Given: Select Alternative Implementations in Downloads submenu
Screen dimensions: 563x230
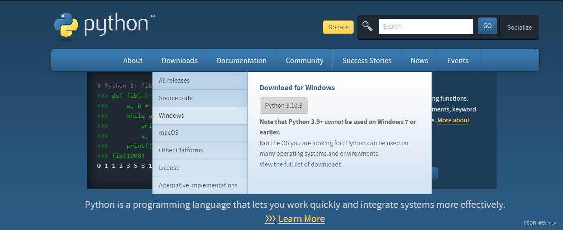Looking at the screenshot, I should click(200, 185).
